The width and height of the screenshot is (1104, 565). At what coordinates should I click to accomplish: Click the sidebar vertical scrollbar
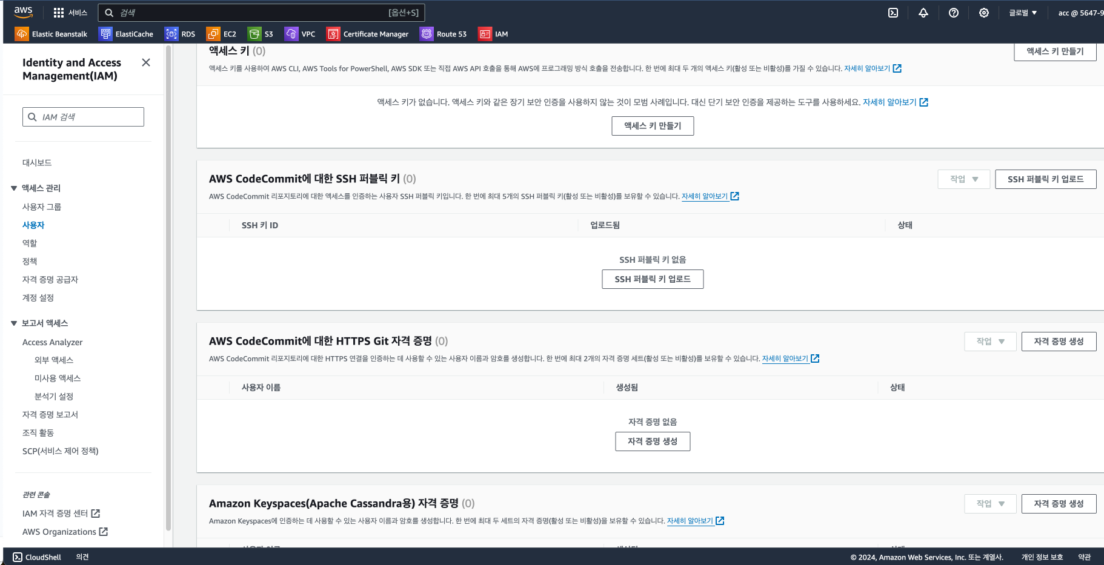pos(168,288)
